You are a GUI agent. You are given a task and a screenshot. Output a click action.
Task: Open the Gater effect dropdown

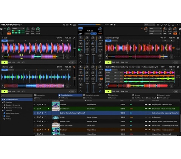[155, 34]
